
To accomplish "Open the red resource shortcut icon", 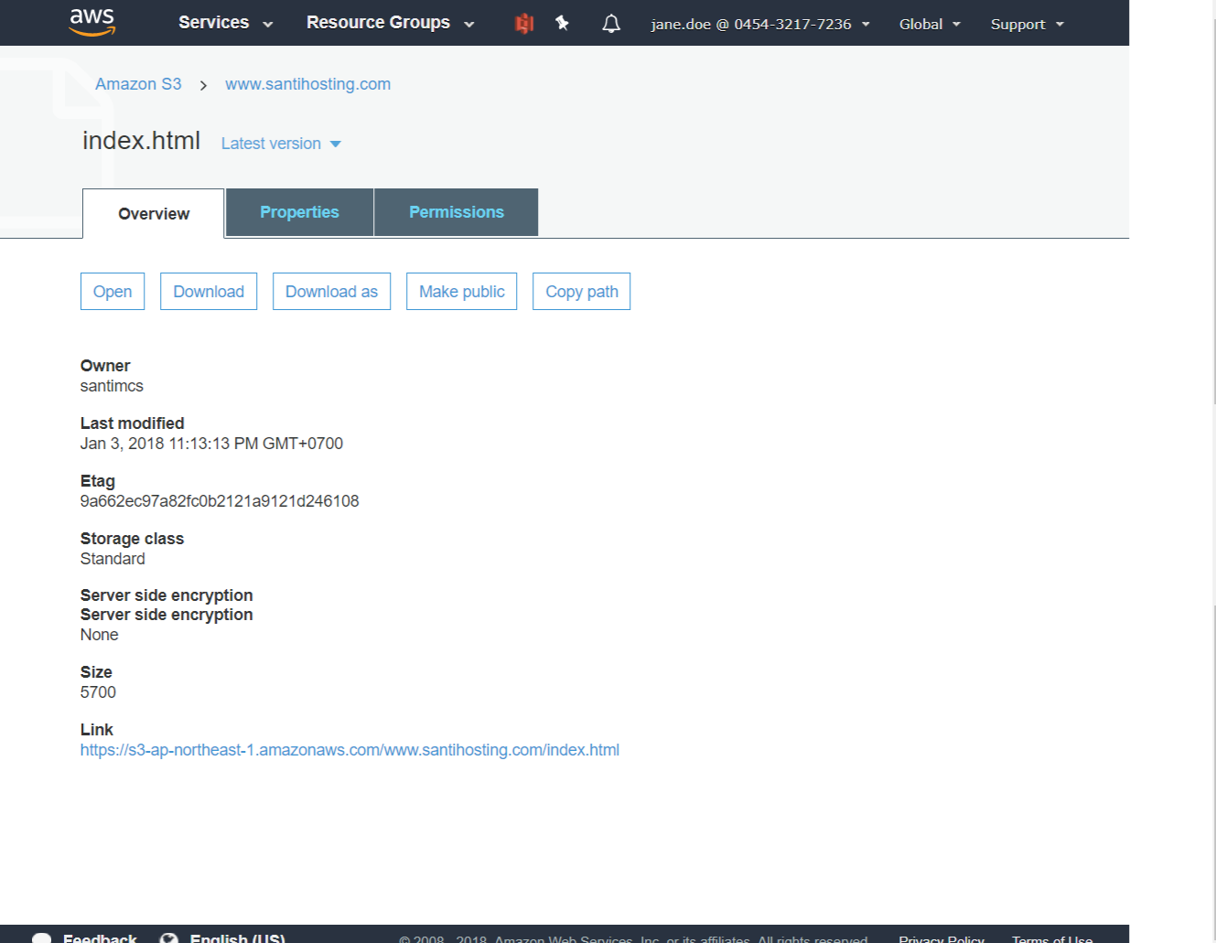I will (x=524, y=24).
